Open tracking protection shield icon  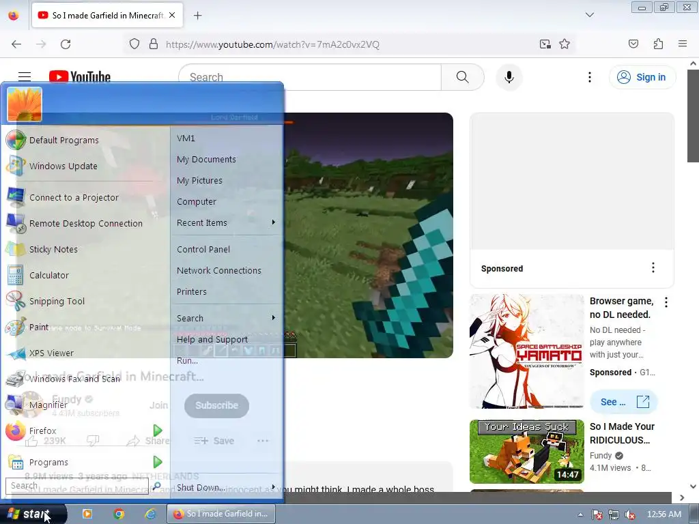(134, 44)
